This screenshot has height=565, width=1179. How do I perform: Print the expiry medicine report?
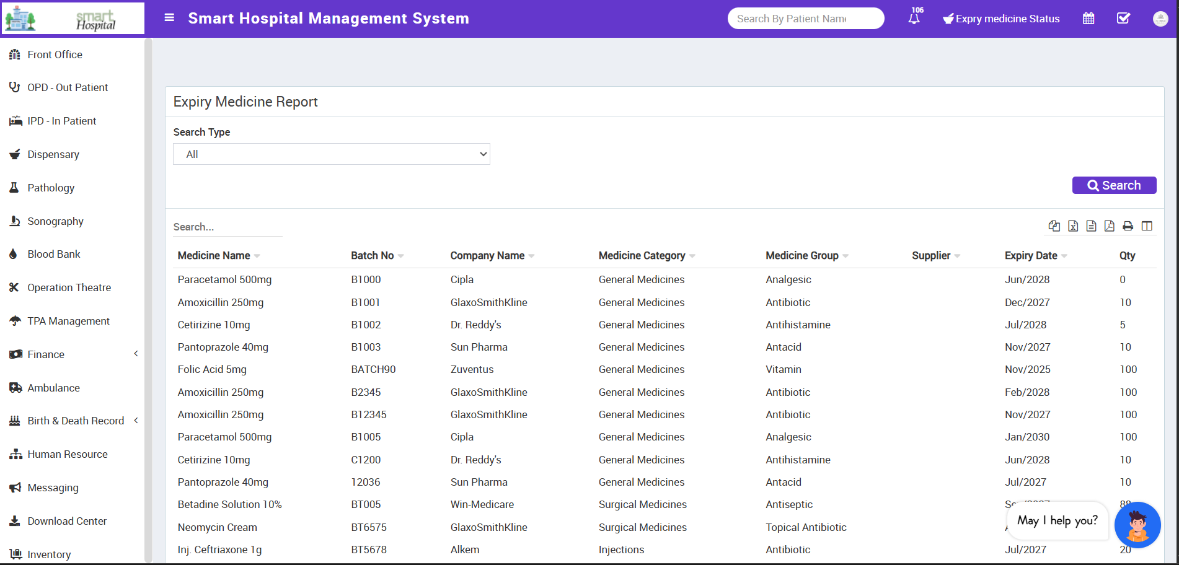[x=1128, y=226]
